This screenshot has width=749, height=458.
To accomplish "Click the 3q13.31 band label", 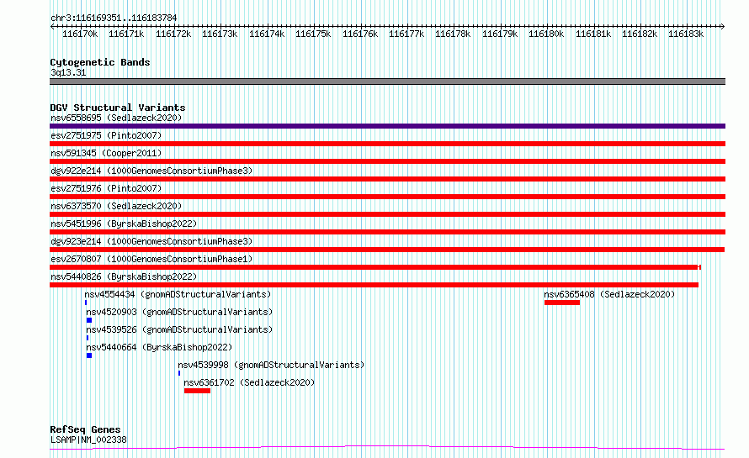I will (x=68, y=72).
